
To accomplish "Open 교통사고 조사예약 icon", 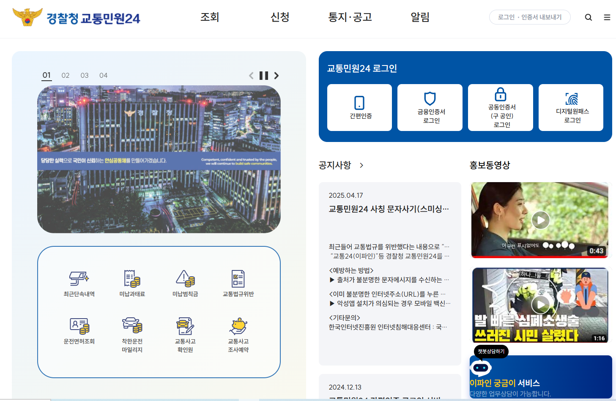I will pos(238,326).
